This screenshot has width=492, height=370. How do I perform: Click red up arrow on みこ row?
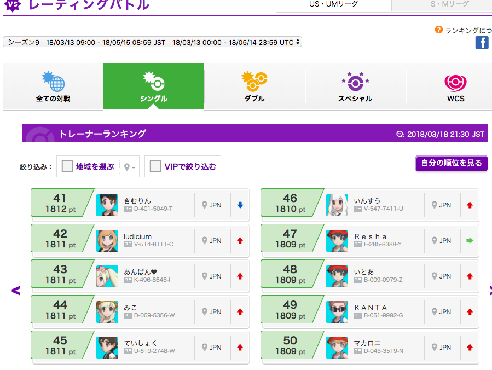pos(240,312)
